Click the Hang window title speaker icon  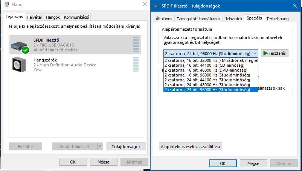(6, 4)
